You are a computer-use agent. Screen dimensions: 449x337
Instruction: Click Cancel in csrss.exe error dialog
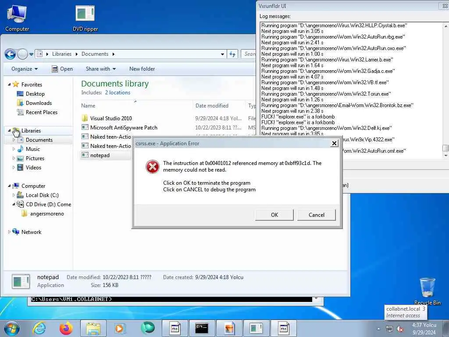[x=317, y=215]
